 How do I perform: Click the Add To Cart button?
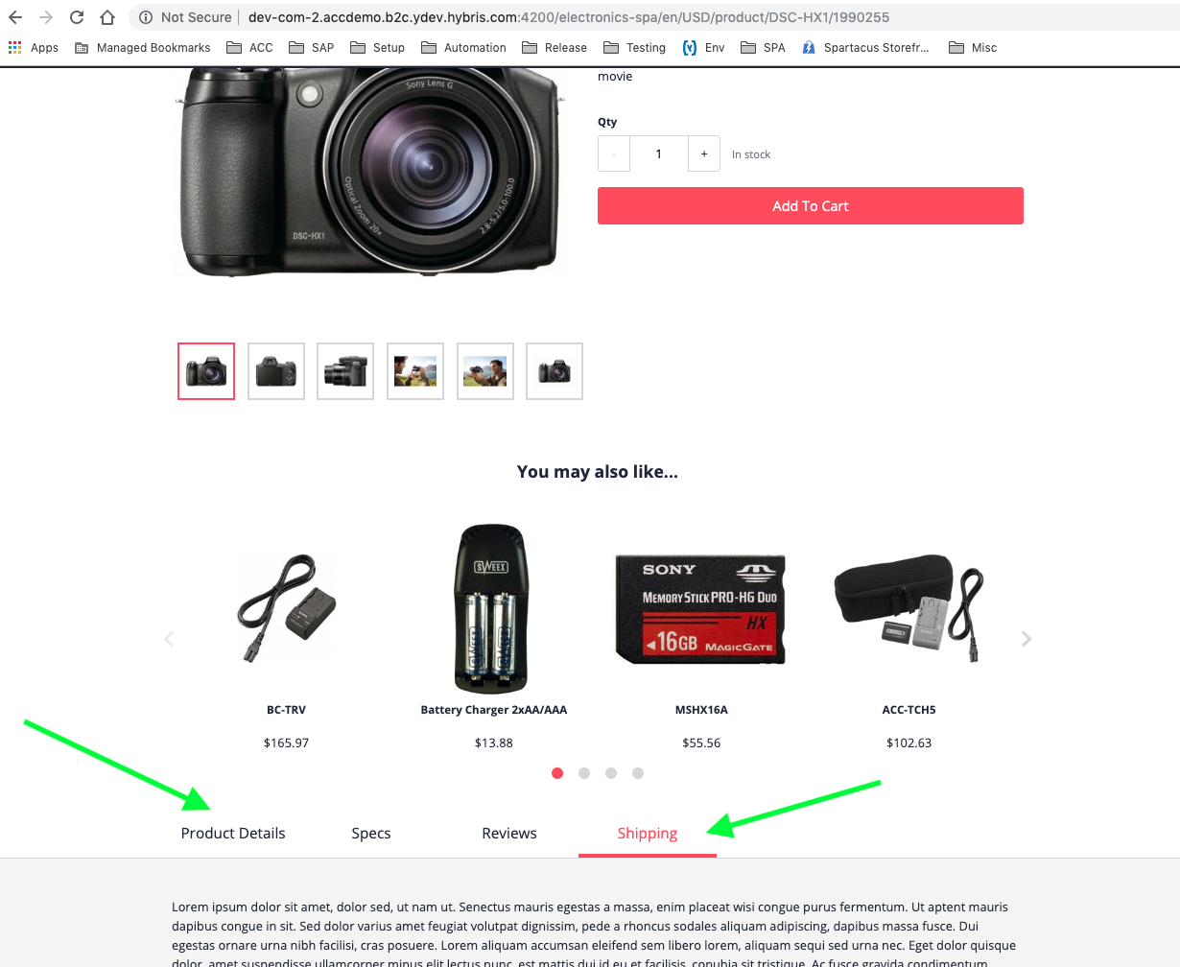click(811, 206)
